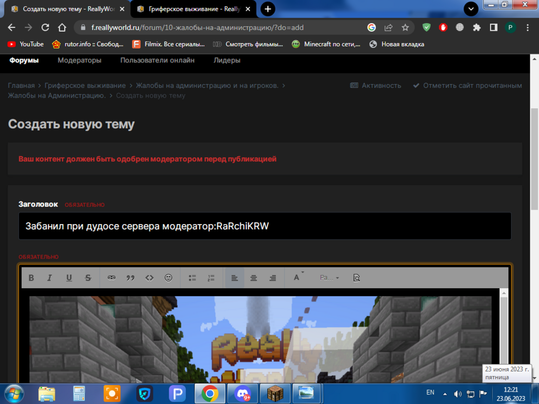Open the Пользователи онлайн menu item
Viewport: 539px width, 404px height.
[x=157, y=60]
